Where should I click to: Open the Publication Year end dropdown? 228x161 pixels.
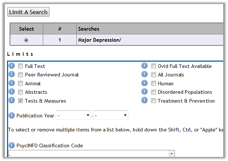pos(111,115)
